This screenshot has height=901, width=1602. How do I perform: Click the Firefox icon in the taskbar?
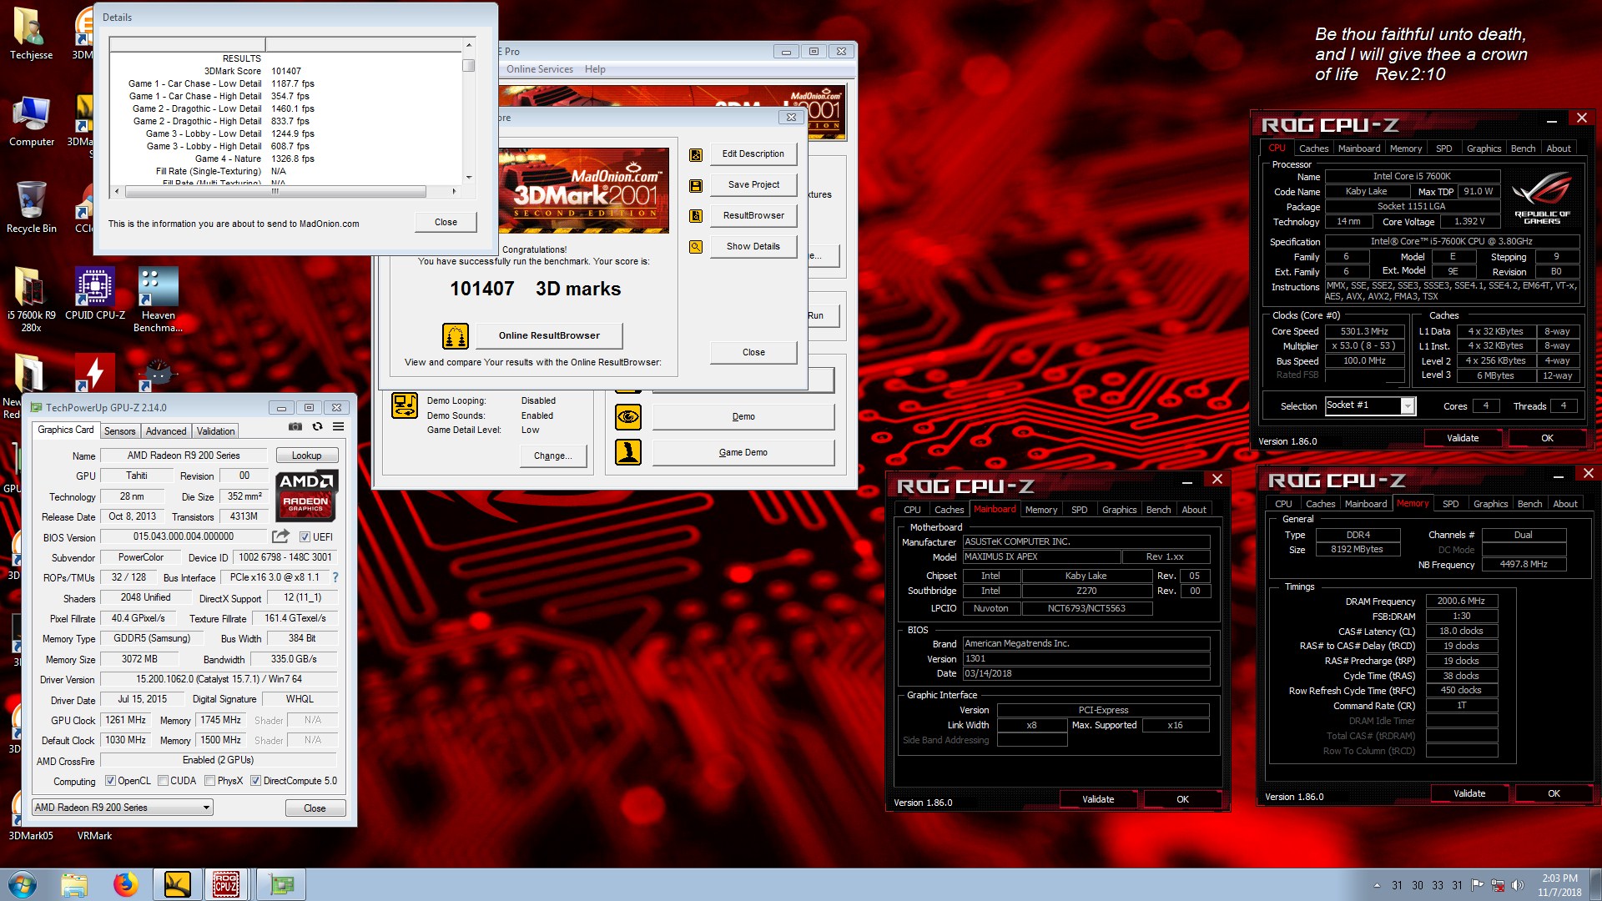[x=126, y=884]
